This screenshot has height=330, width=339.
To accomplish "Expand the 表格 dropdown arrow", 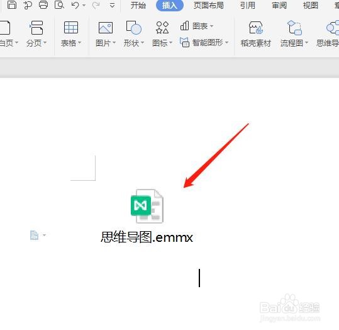I will 79,43.
